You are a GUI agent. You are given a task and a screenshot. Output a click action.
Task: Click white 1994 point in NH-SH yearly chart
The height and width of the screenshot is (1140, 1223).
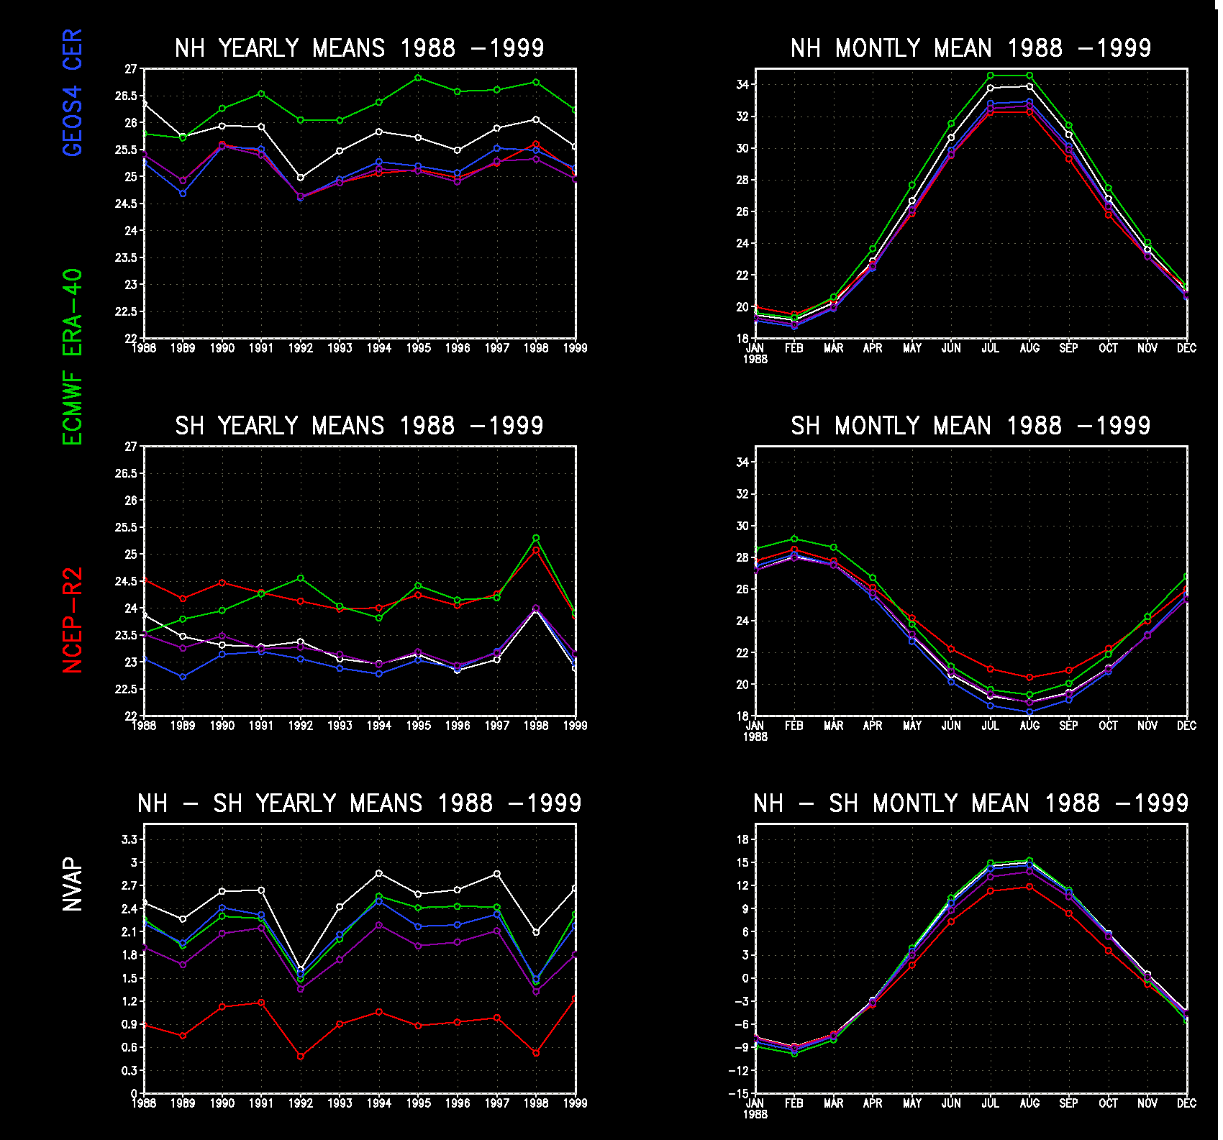click(x=379, y=873)
